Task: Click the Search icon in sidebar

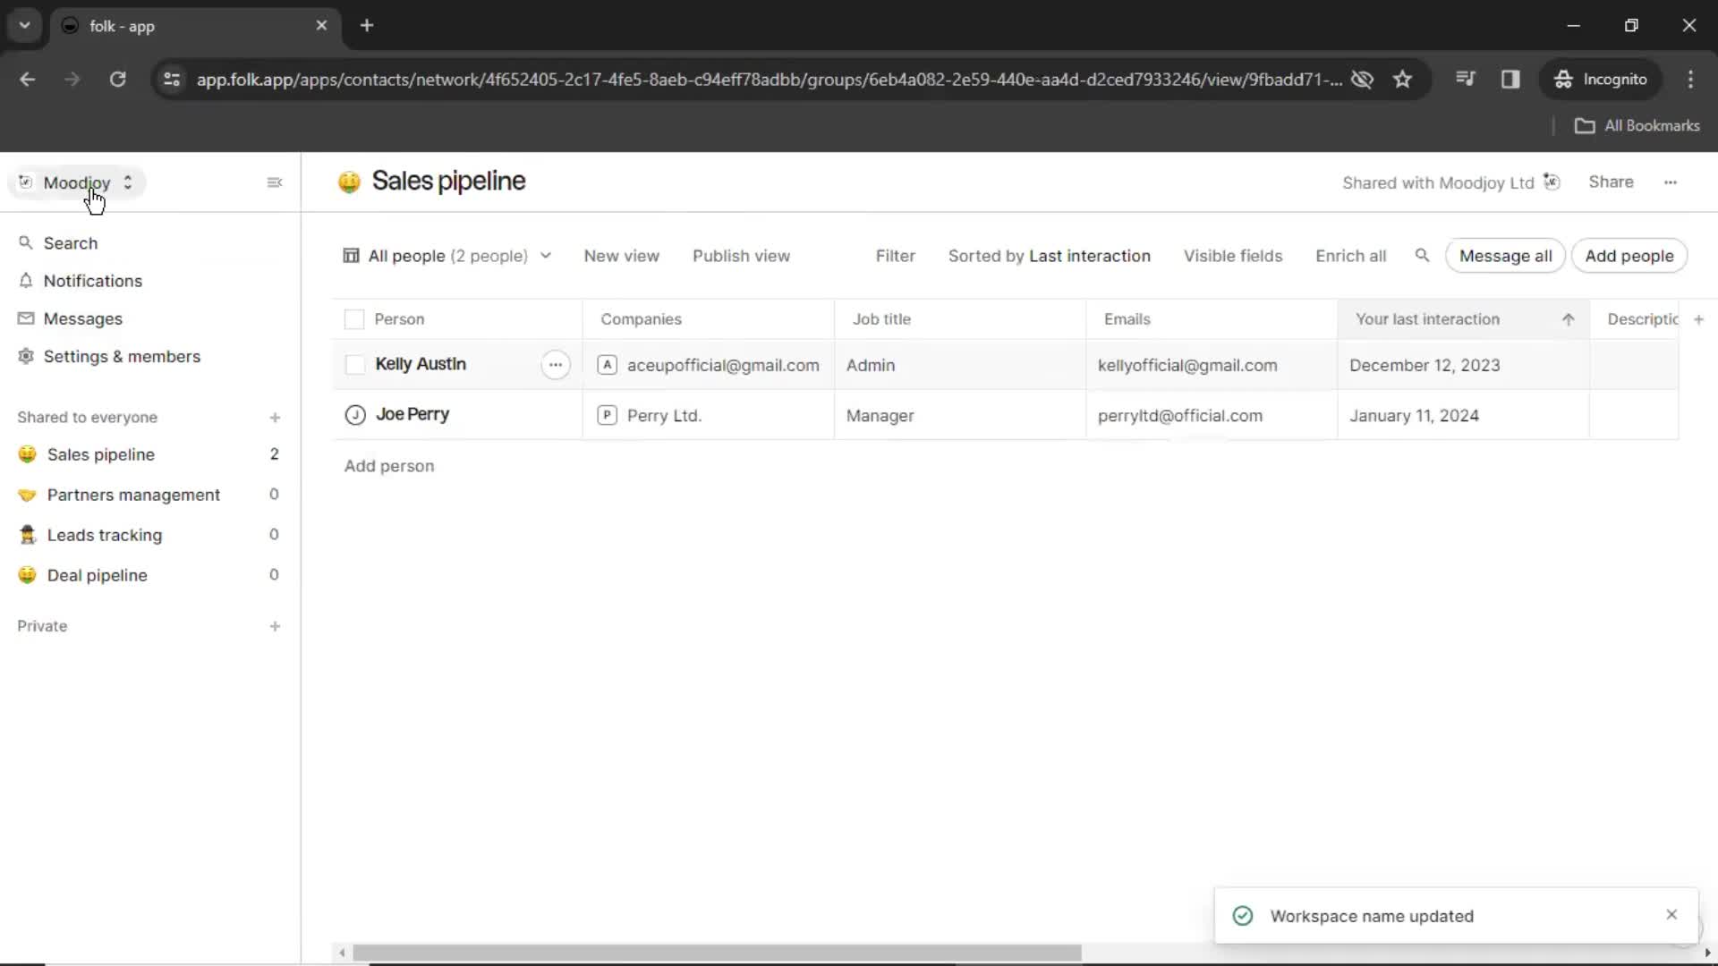Action: tap(26, 241)
